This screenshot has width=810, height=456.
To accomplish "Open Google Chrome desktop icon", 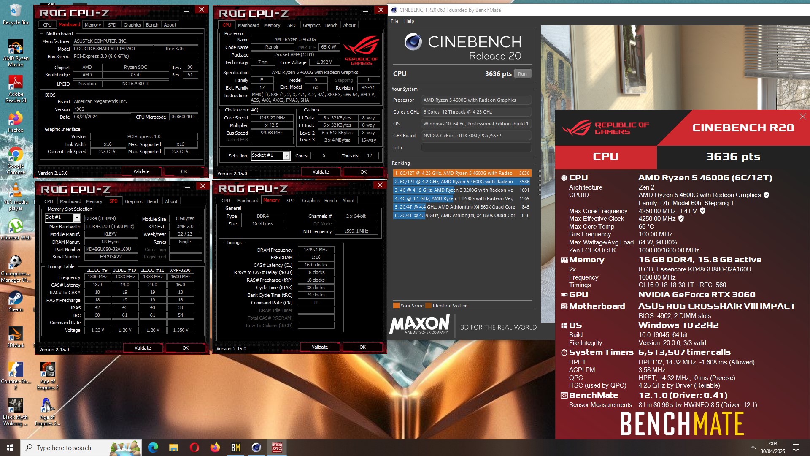I will click(x=16, y=160).
